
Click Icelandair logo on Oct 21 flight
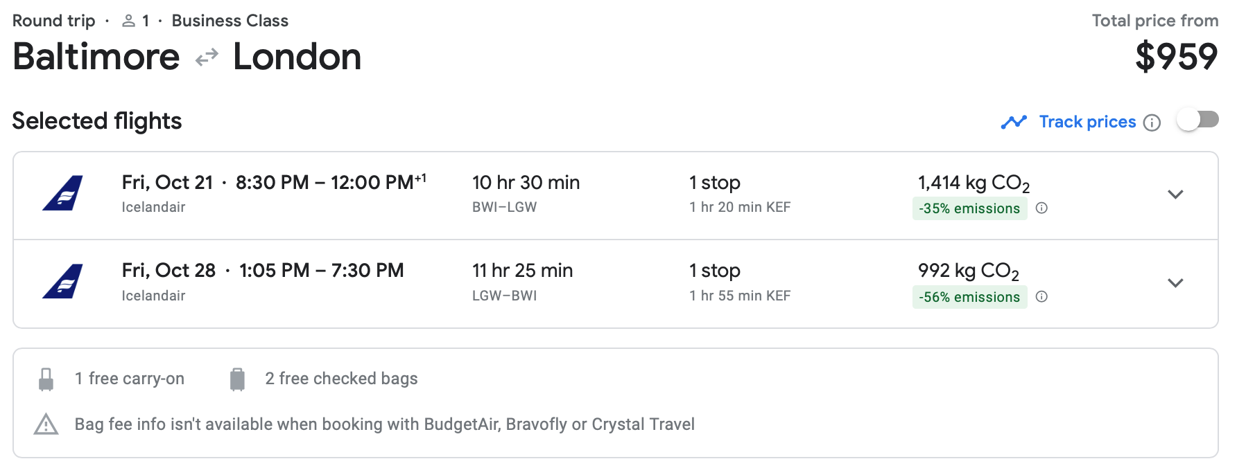[62, 193]
